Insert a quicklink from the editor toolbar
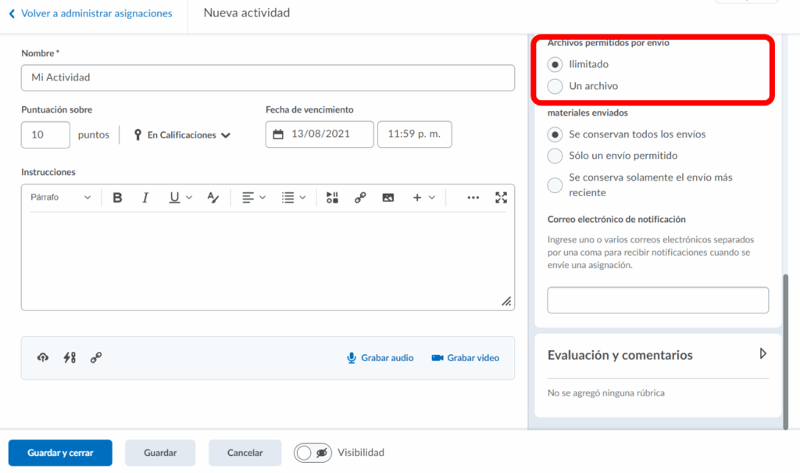800x473 pixels. 360,198
